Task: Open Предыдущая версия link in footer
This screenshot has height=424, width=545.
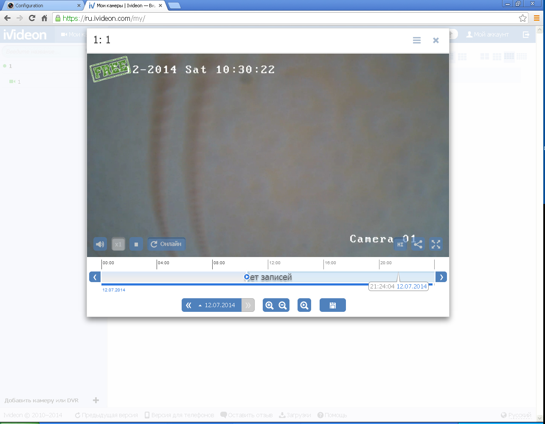Action: pyautogui.click(x=106, y=415)
